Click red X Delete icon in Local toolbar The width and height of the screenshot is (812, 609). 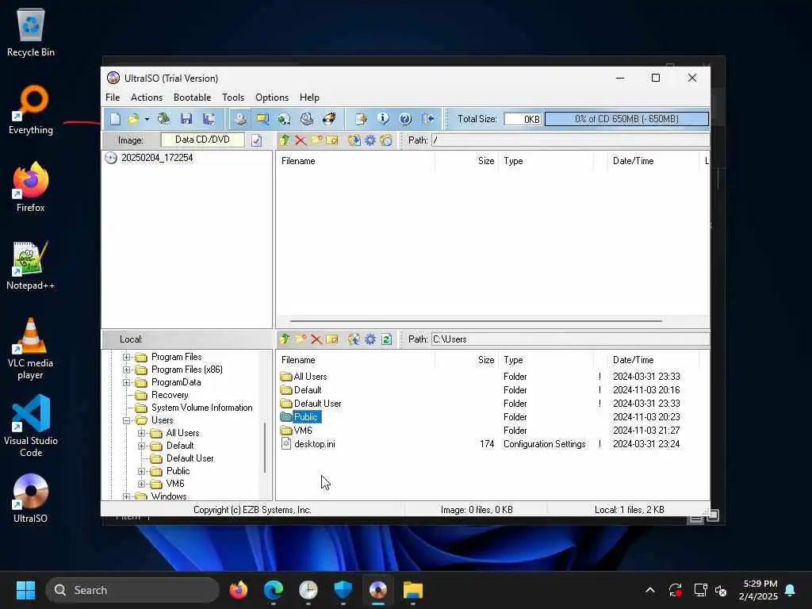click(316, 339)
